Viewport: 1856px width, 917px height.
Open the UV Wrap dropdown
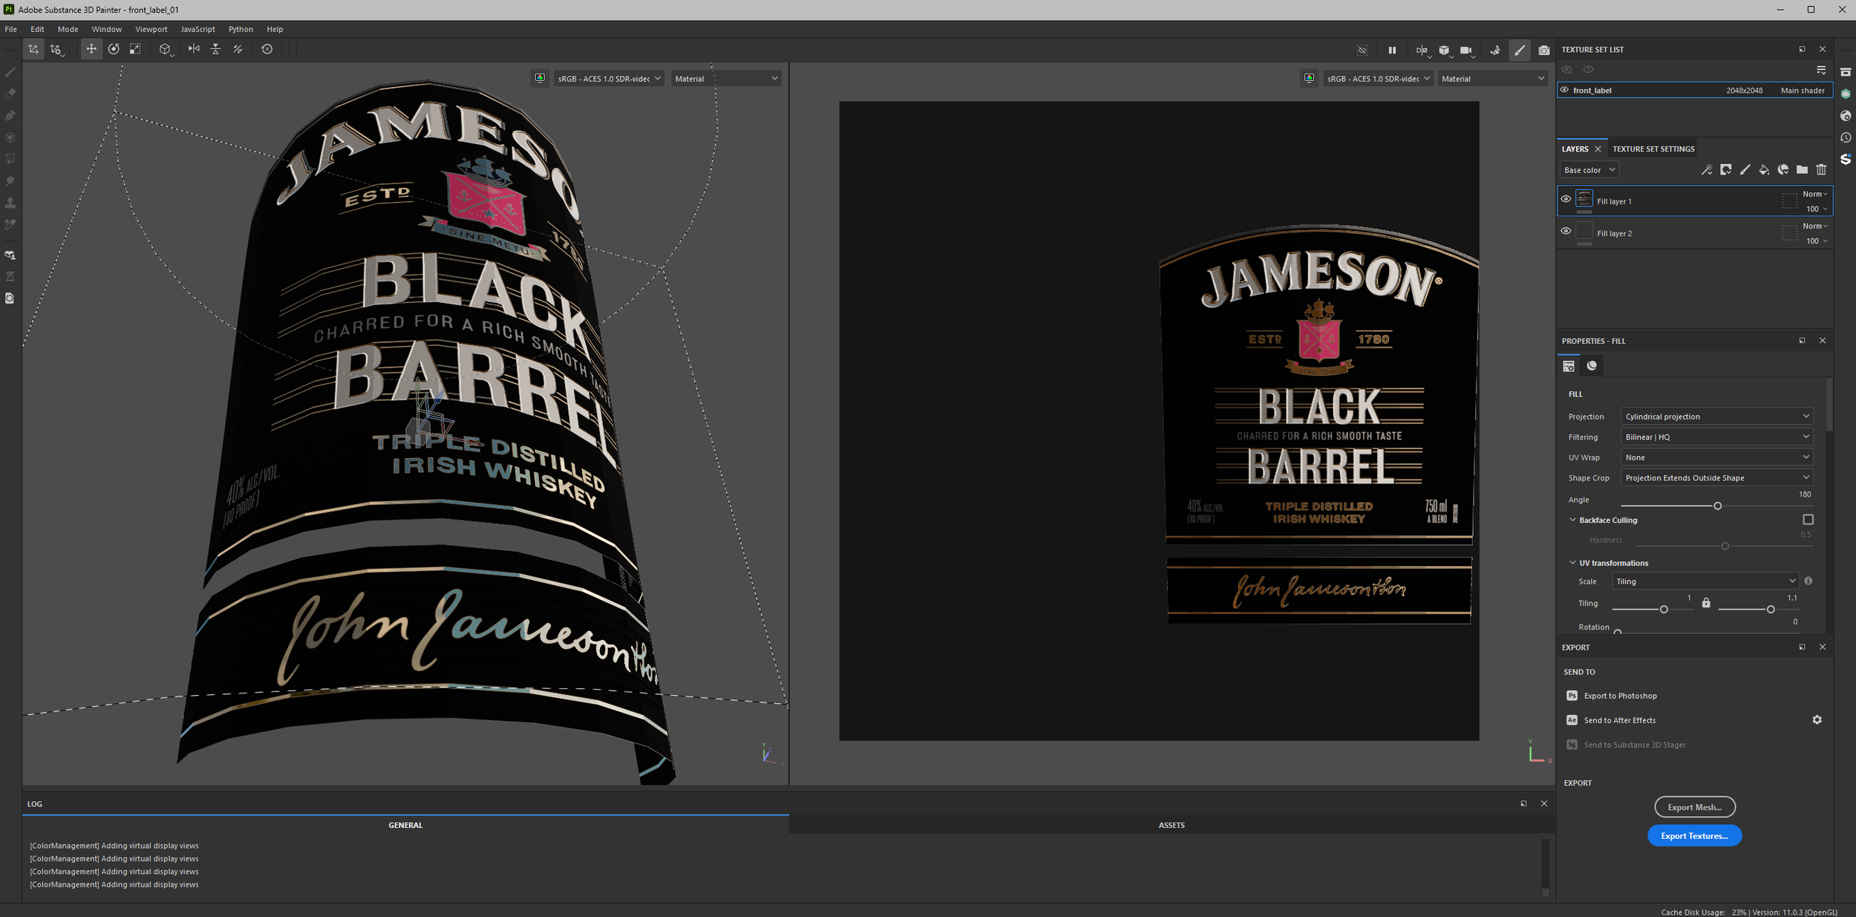(1716, 457)
